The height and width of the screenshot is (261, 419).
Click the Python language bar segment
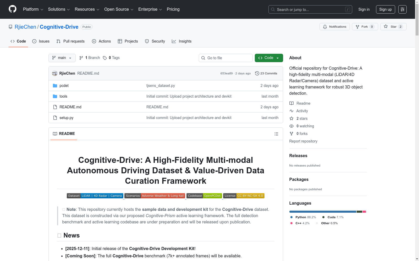click(x=323, y=212)
